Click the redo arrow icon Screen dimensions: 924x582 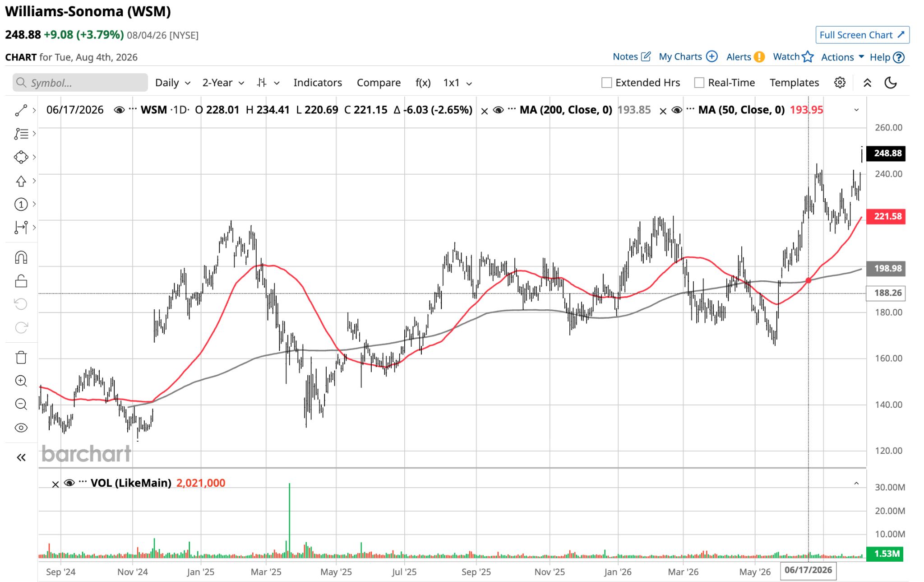(x=21, y=327)
